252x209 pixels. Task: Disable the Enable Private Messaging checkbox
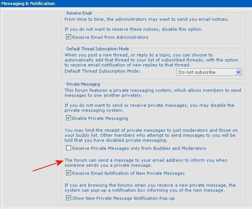point(68,118)
